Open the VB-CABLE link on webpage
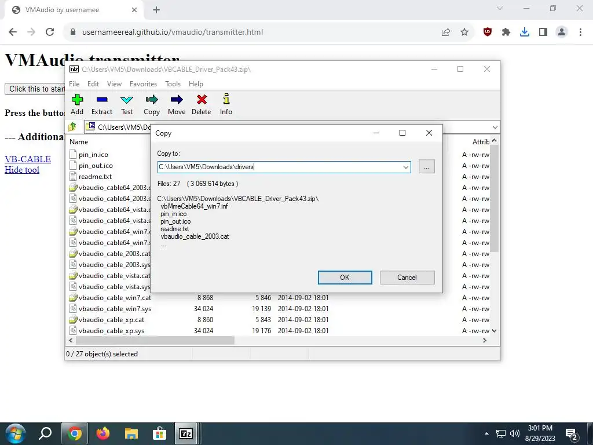Image resolution: width=593 pixels, height=445 pixels. [x=28, y=159]
